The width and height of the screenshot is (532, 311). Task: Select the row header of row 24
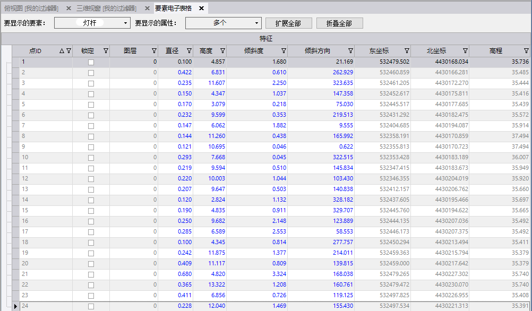15,306
